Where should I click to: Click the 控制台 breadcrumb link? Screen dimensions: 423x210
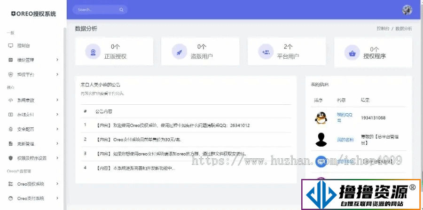click(383, 29)
